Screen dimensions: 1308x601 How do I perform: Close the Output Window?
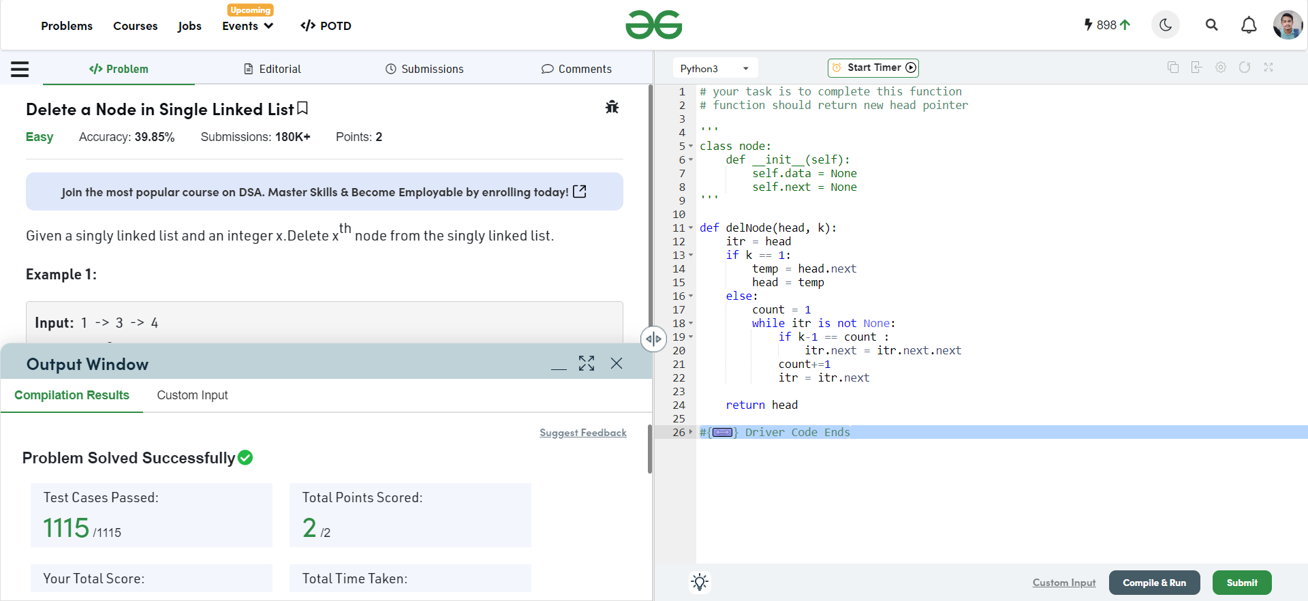pos(617,363)
